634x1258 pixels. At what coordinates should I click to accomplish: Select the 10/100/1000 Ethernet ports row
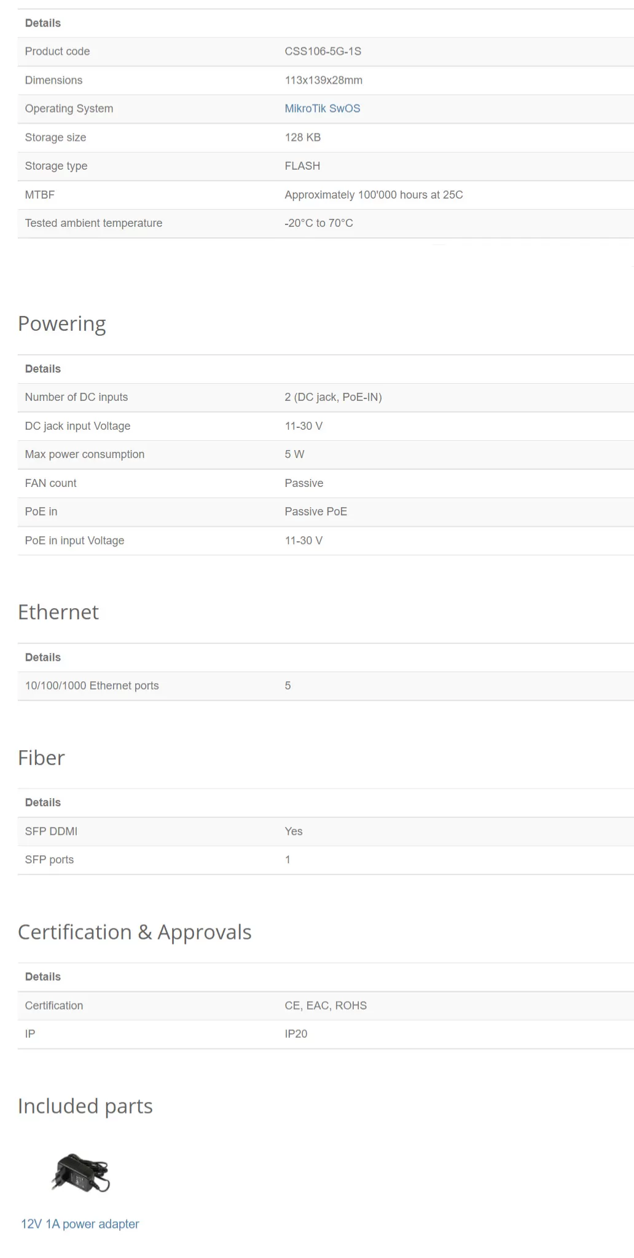pyautogui.click(x=326, y=686)
